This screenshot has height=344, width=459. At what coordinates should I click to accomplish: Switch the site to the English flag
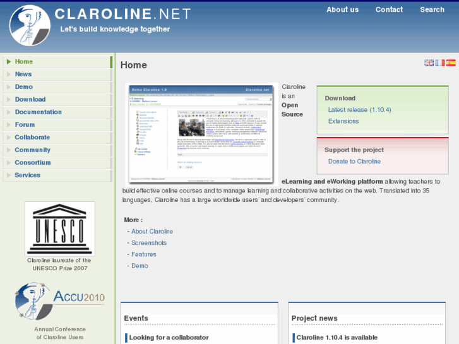[x=429, y=62]
